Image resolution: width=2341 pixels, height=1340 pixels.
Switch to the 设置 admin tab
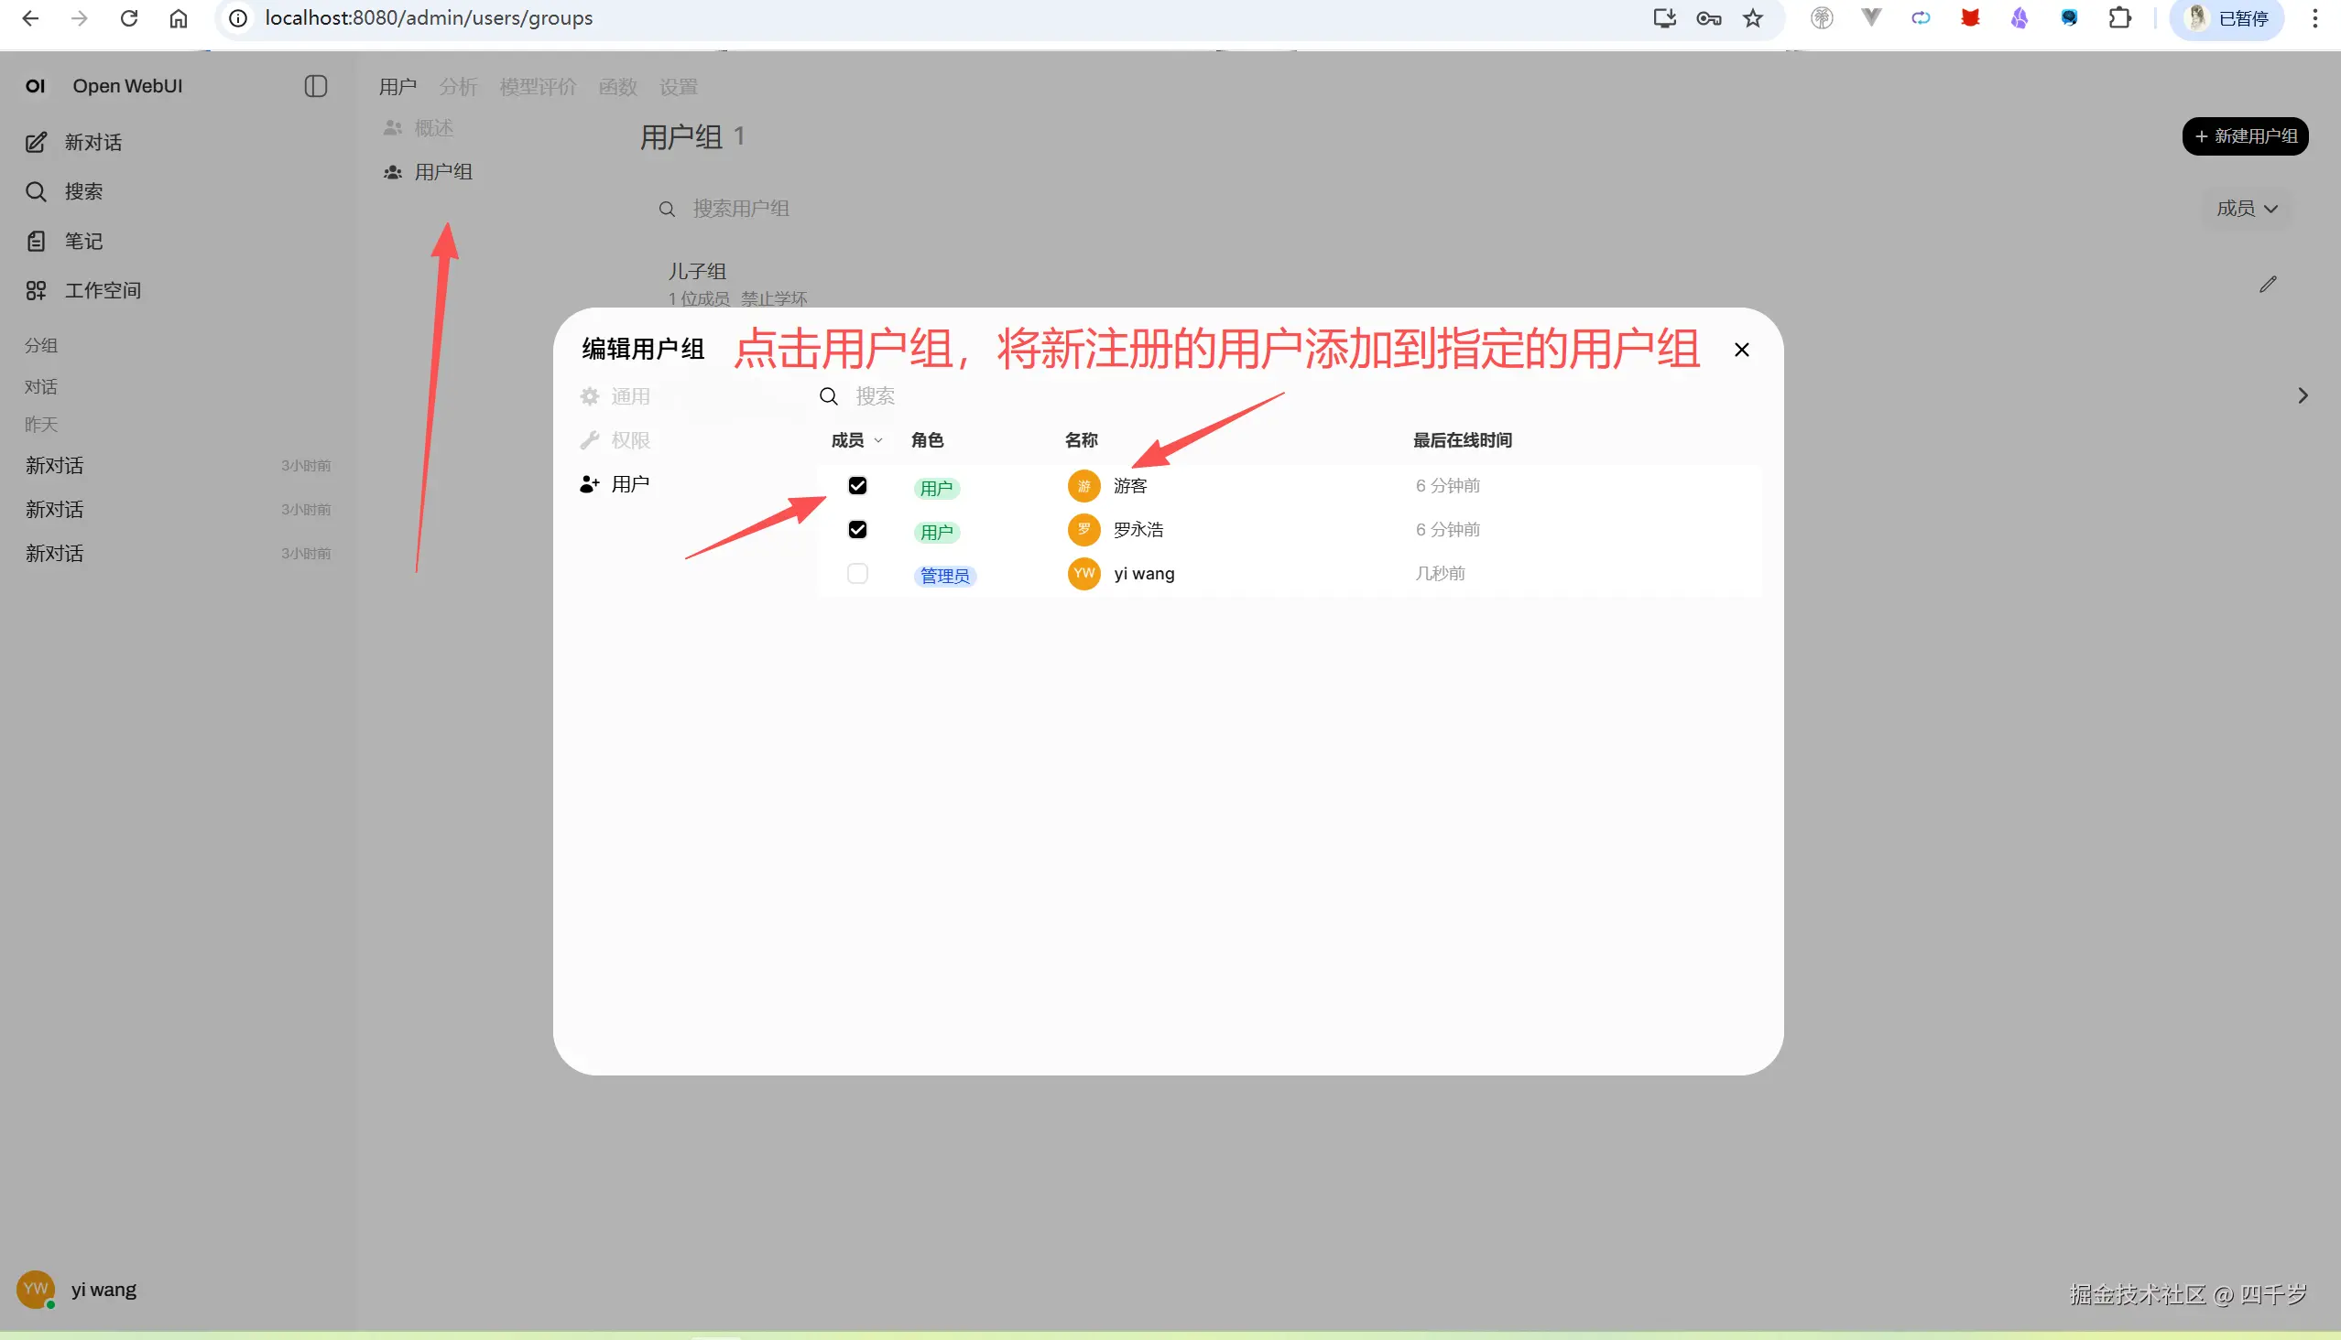[677, 86]
